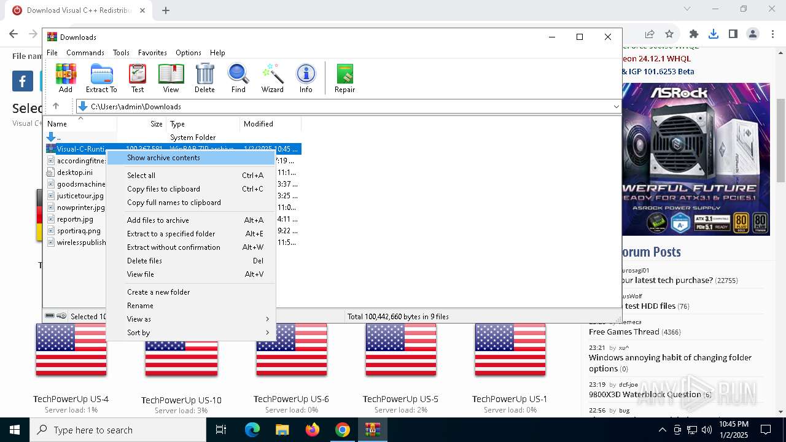Sort by the Name column header
This screenshot has width=786, height=442.
(x=80, y=124)
